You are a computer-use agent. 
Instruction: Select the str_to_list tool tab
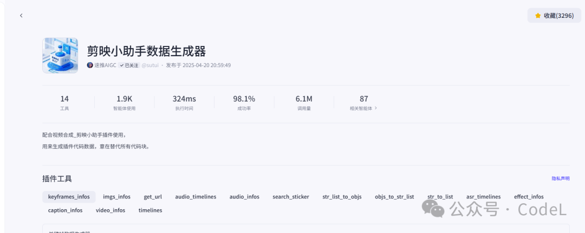coord(440,197)
